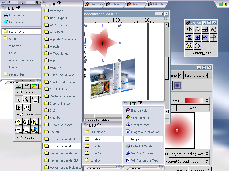Click the Add gradient button
The height and width of the screenshot is (171, 229).
pyautogui.click(x=193, y=108)
